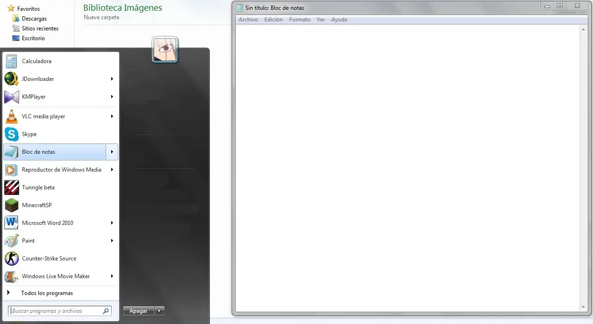
Task: Open VLC media player cone icon
Action: click(x=11, y=116)
